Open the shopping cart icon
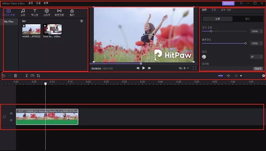The image size is (266, 151). click(x=241, y=3)
